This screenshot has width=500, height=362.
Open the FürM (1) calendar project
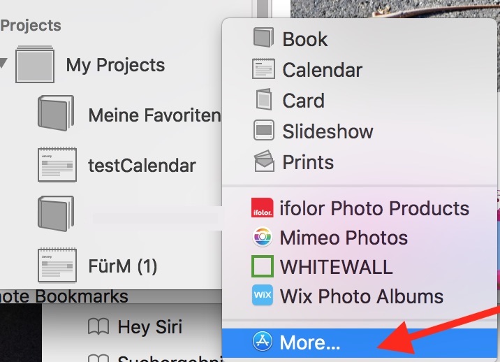123,266
